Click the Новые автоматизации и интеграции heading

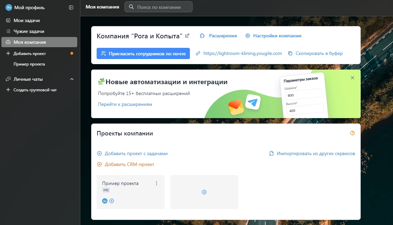pyautogui.click(x=166, y=82)
